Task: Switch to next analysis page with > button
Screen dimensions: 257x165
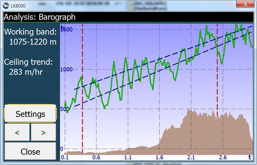Action: (x=43, y=132)
